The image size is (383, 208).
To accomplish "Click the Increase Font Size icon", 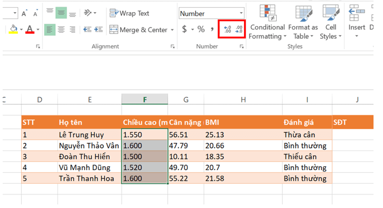I will click(26, 13).
